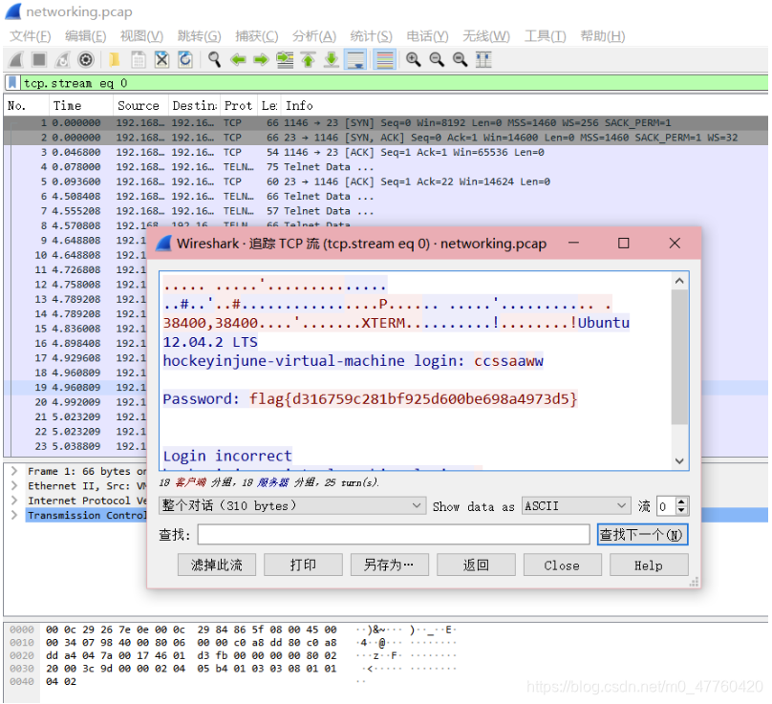
Task: Open the 整个对话 (310 bytes) dropdown
Action: (292, 505)
